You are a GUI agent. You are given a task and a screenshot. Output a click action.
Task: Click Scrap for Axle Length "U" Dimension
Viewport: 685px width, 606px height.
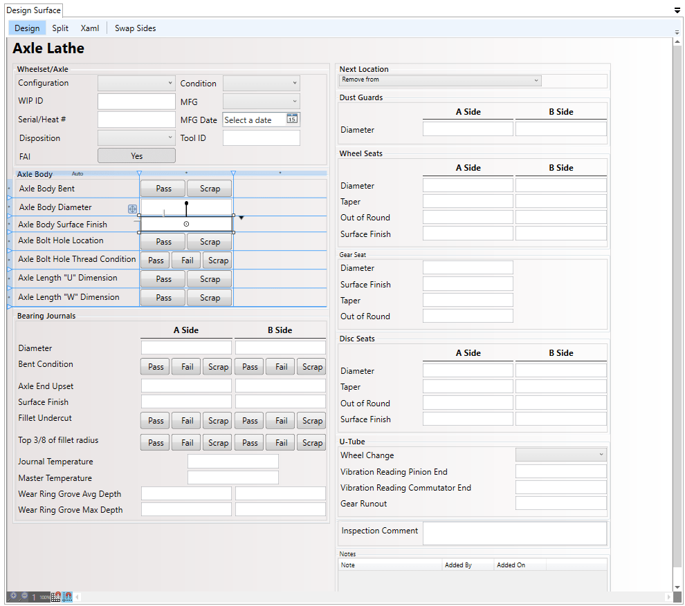(210, 279)
